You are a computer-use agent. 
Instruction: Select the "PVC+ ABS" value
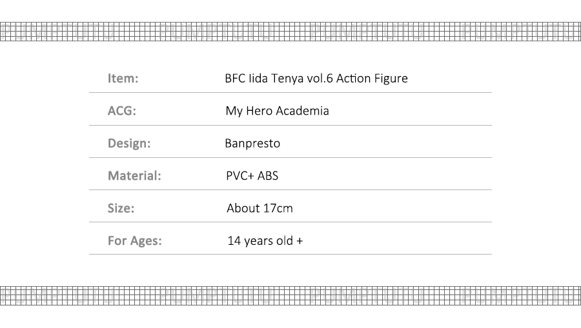tap(252, 175)
